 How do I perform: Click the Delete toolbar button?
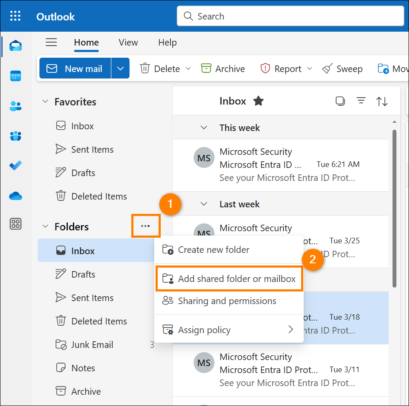coord(160,69)
